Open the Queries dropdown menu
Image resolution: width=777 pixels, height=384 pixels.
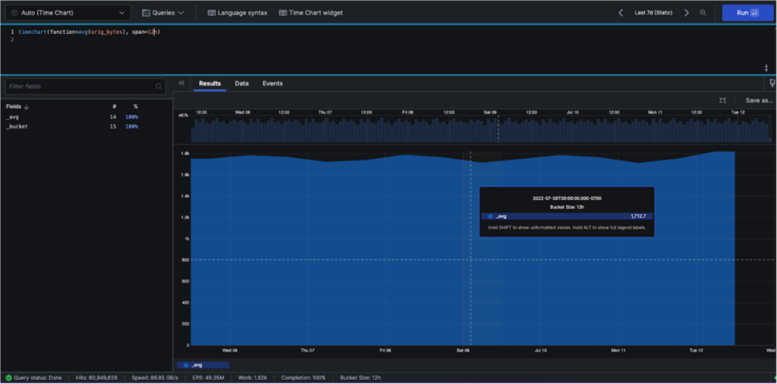point(163,13)
